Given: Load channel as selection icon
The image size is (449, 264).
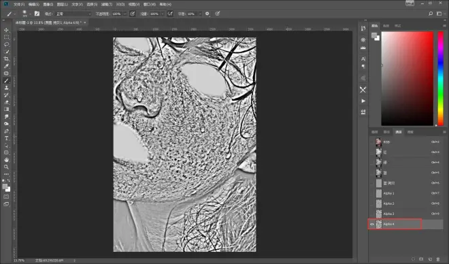Looking at the screenshot, I should point(413,259).
